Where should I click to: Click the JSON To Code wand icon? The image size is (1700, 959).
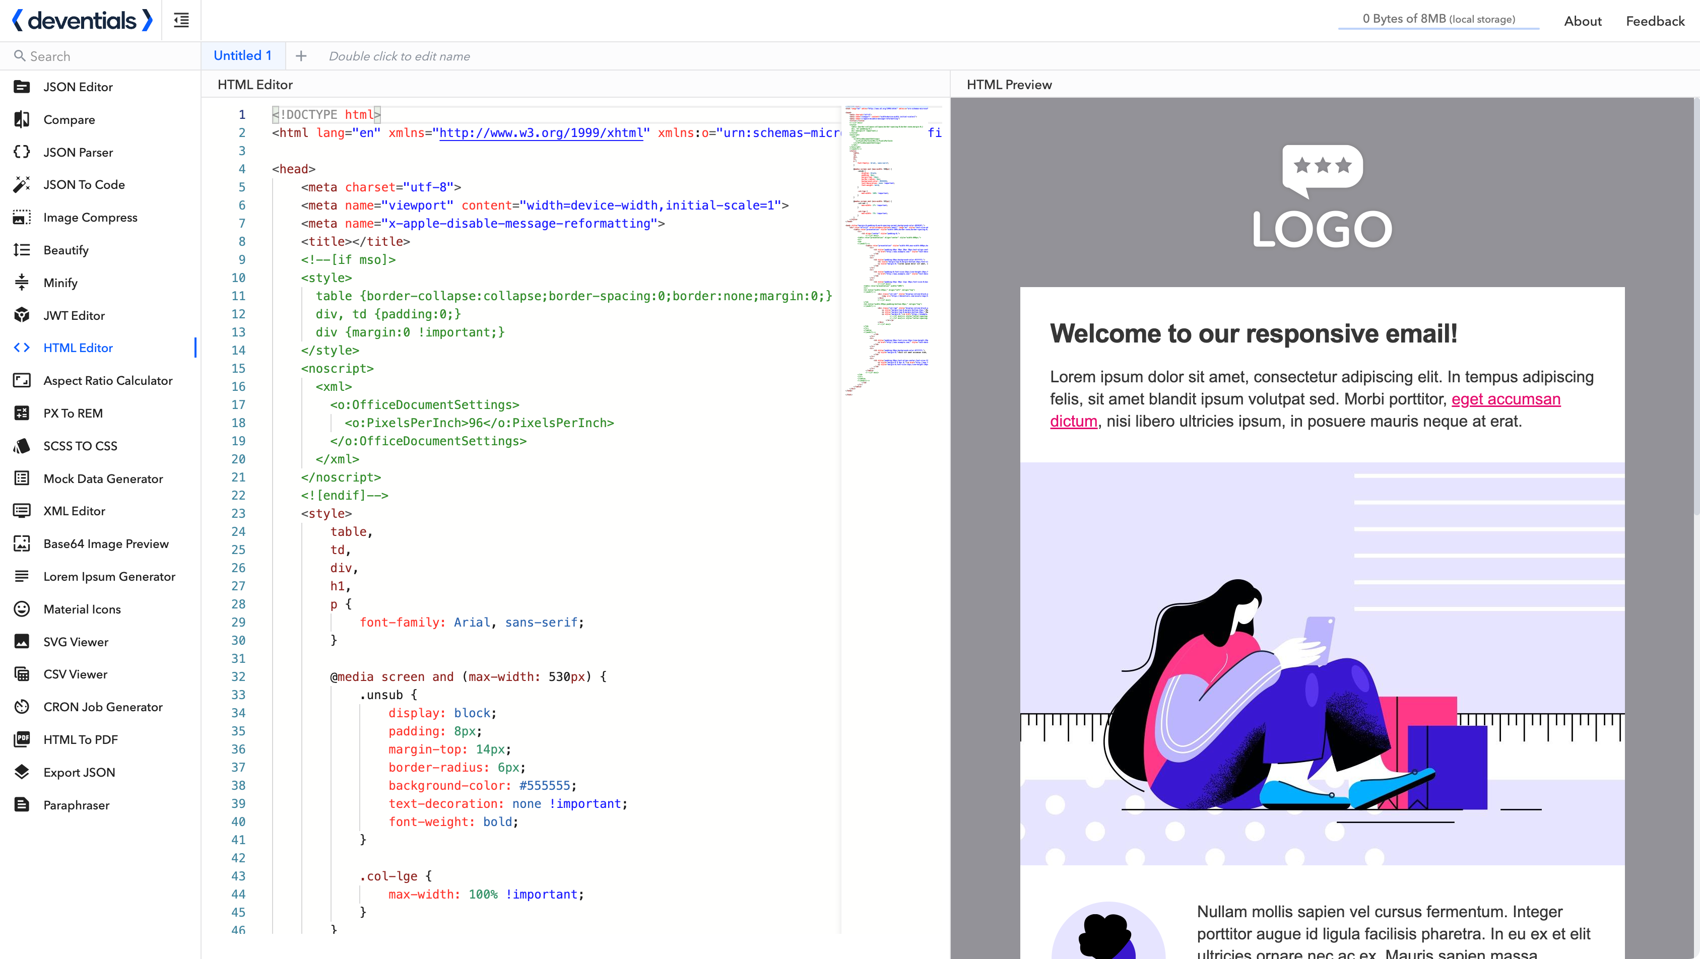(x=22, y=185)
